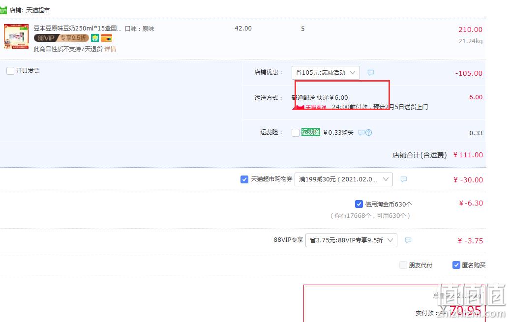Click the 88VIP 专享9.5折 badge
This screenshot has height=322, width=510.
pos(61,38)
